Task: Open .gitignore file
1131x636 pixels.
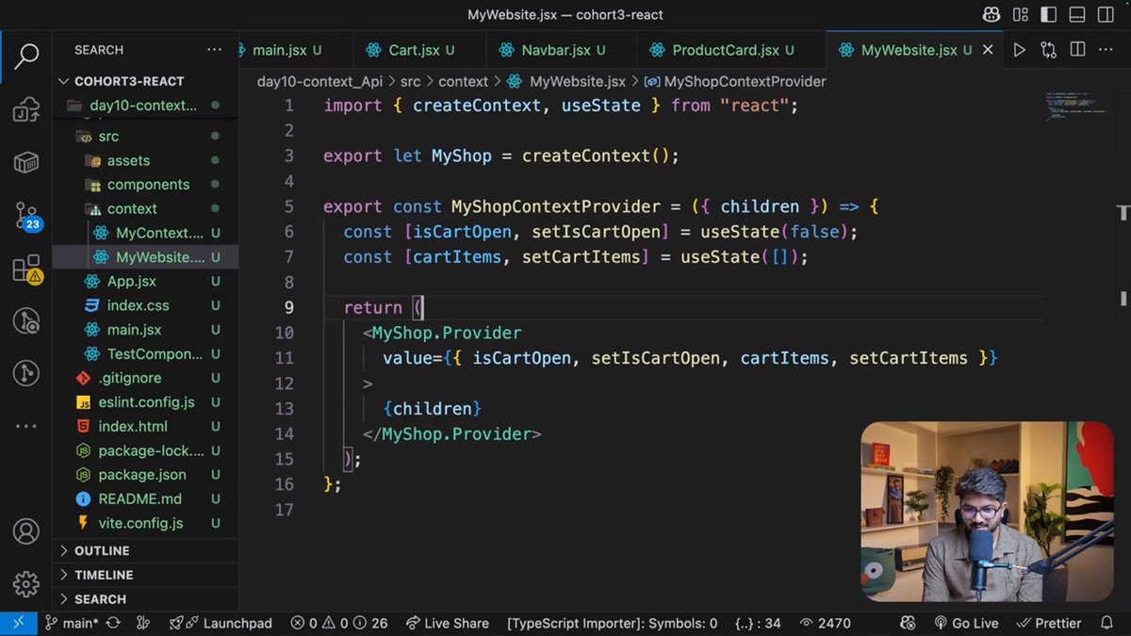Action: [x=145, y=378]
